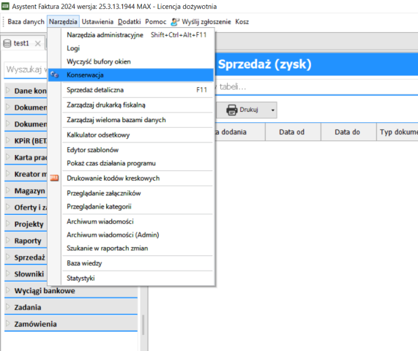Choose Szukanie w raportach zmian
This screenshot has width=418, height=351.
coord(131,248)
